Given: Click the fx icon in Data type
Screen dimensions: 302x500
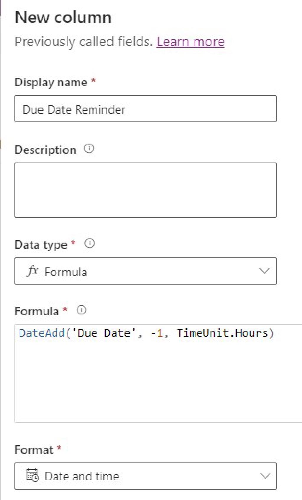Looking at the screenshot, I should (33, 271).
